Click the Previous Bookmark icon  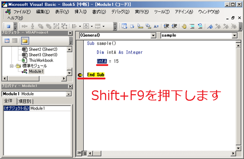[x=226, y=26]
